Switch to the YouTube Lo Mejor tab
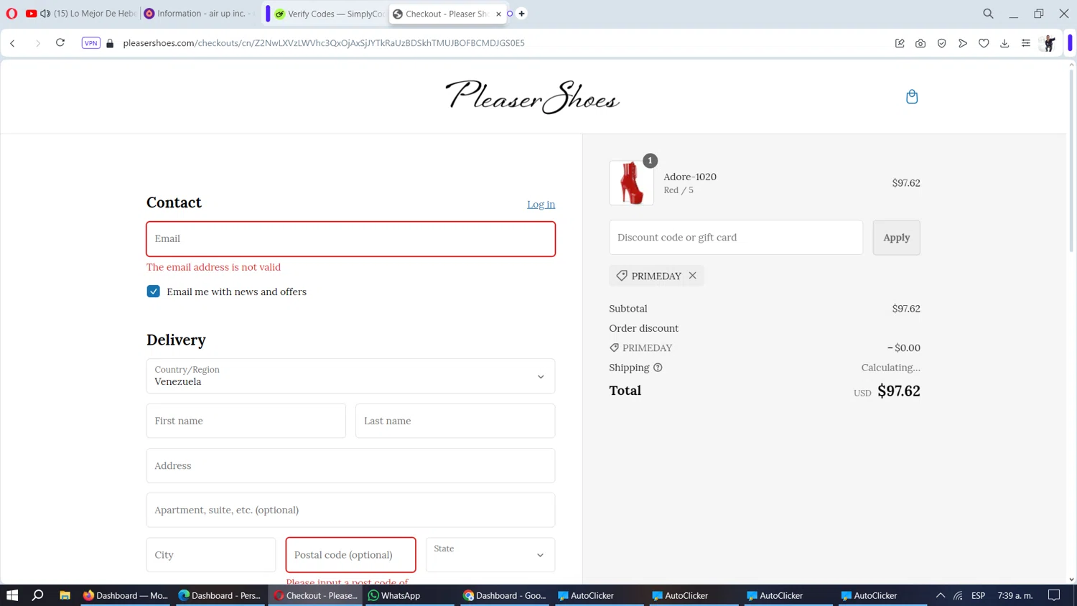 tap(80, 14)
